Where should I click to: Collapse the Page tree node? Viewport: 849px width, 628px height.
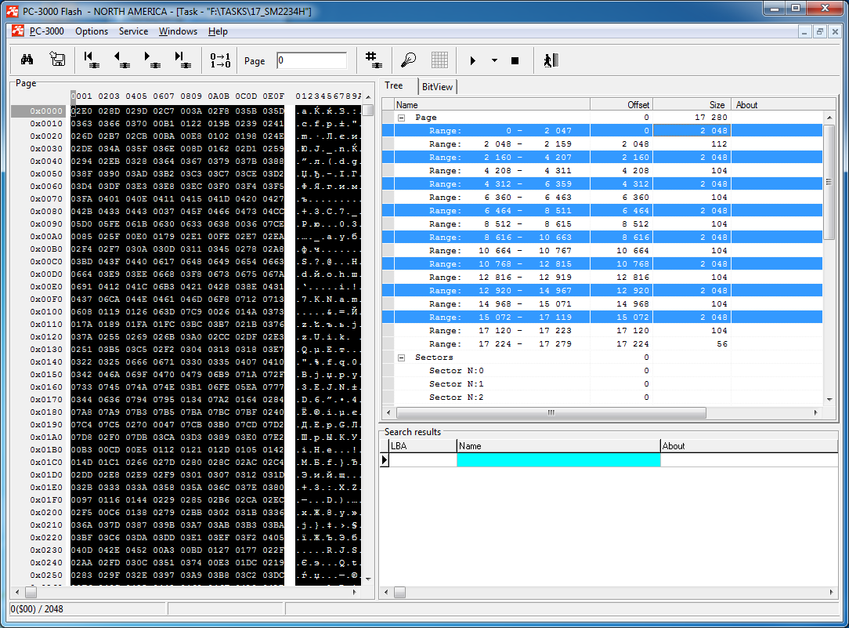(x=402, y=118)
